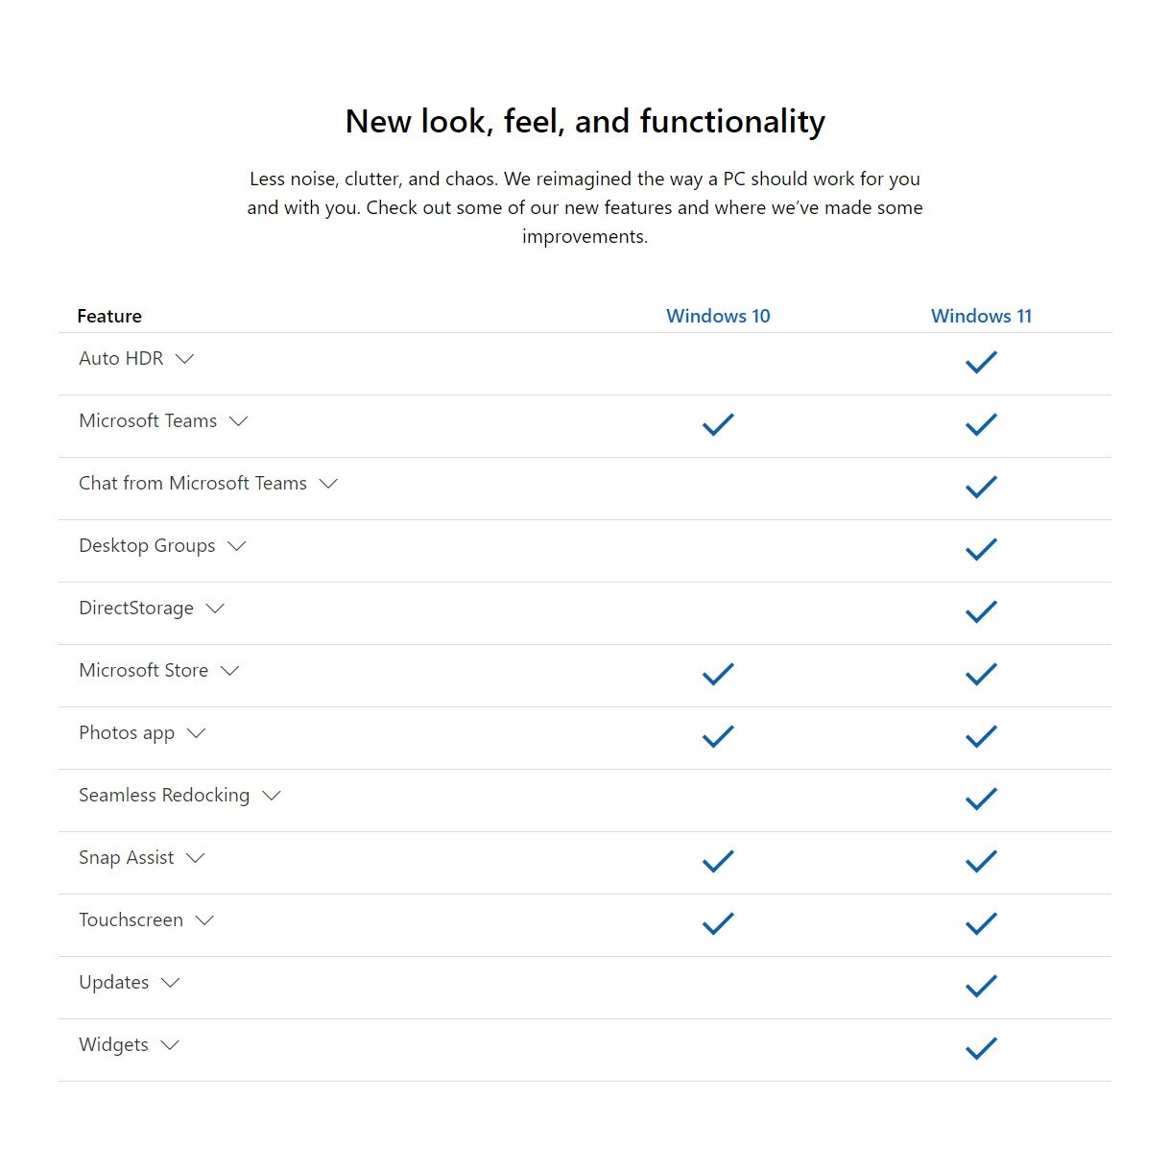
Task: Click Windows 10 checkmark for Microsoft Teams
Action: pyautogui.click(x=718, y=424)
